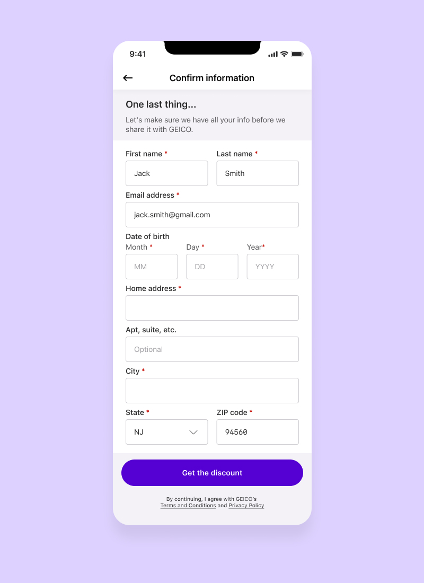Click the cellular signal bars icon

[x=273, y=54]
